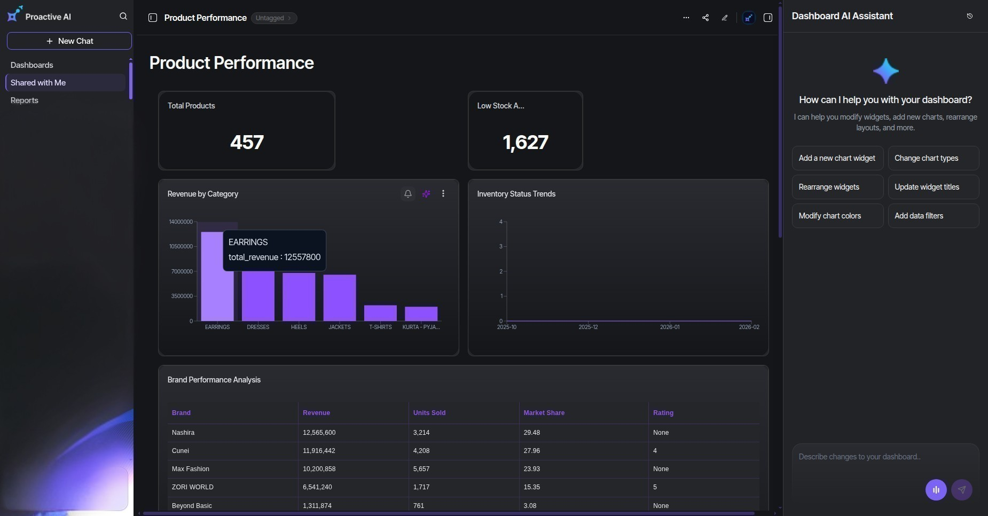Select the Beyond Basic brand cell

[233, 505]
